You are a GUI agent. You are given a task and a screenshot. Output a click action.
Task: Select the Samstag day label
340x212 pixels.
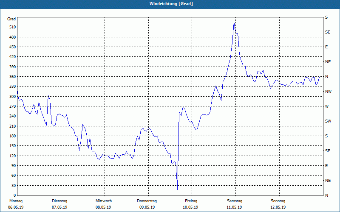tap(234, 201)
